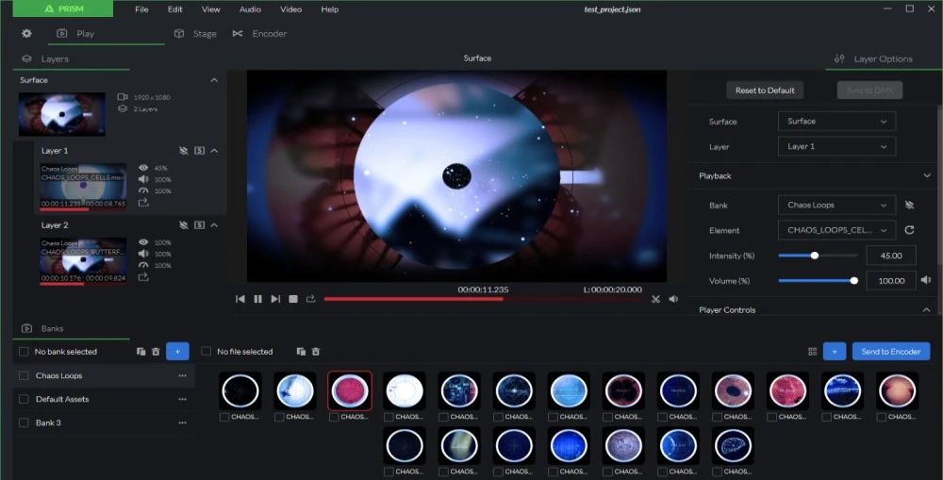Check the 'No file selected' checkbox

click(x=207, y=351)
